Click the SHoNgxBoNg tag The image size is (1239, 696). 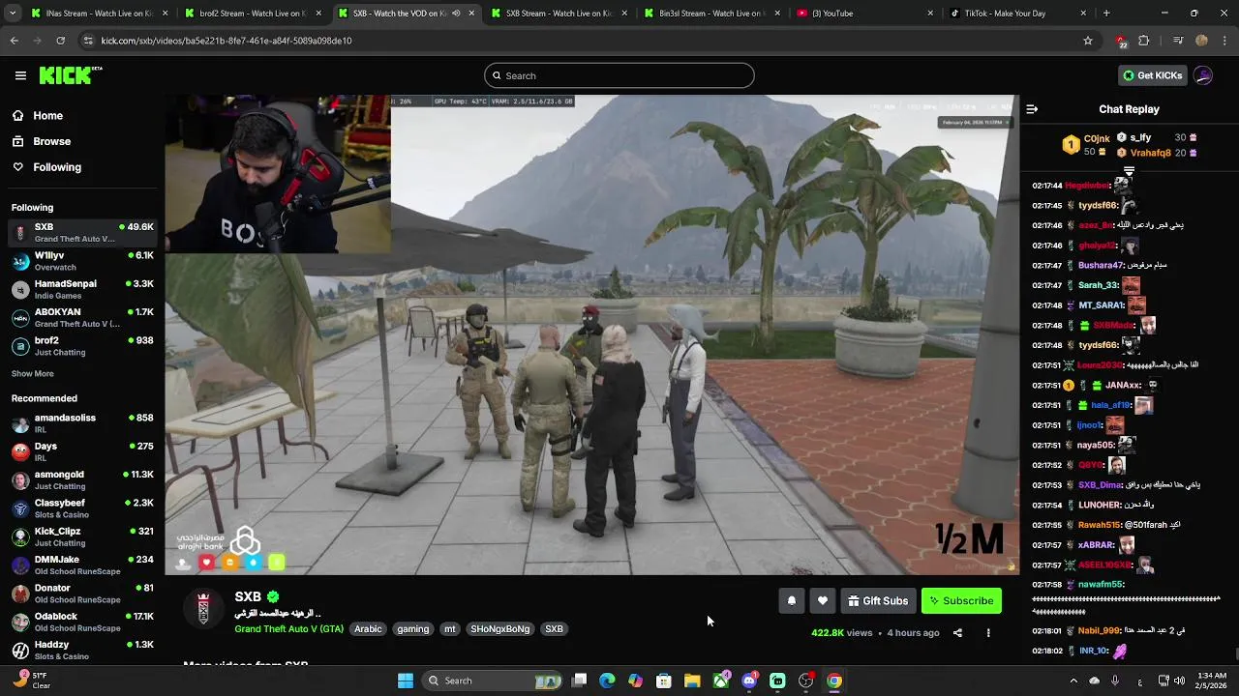[500, 629]
